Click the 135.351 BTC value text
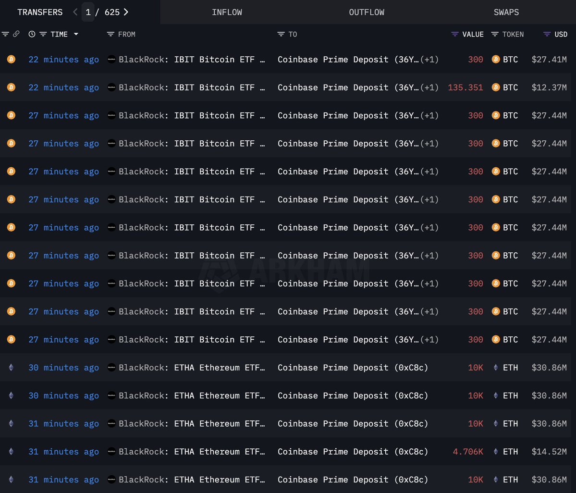This screenshot has width=576, height=493. (x=465, y=87)
